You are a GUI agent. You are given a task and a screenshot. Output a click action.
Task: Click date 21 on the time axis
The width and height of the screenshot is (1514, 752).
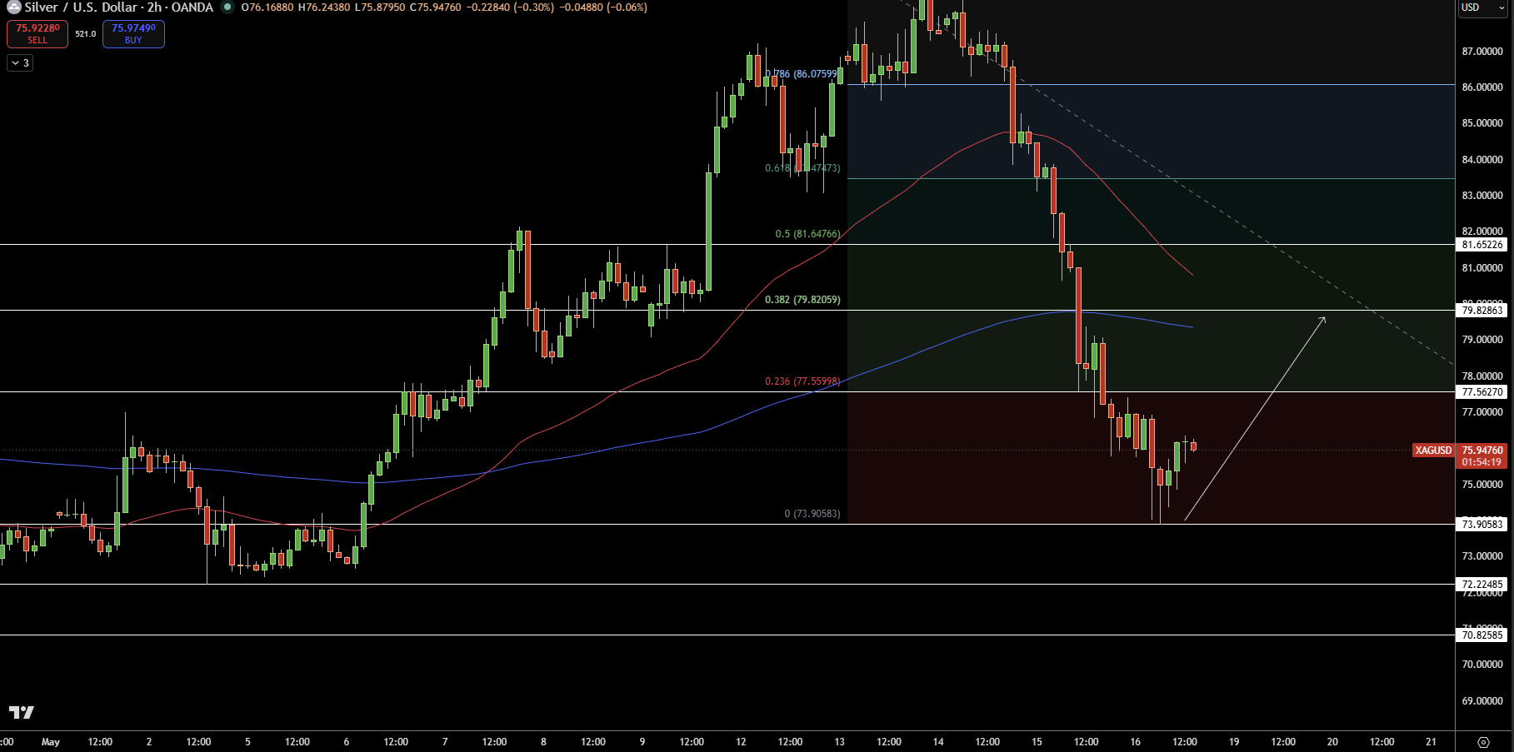tap(1431, 742)
